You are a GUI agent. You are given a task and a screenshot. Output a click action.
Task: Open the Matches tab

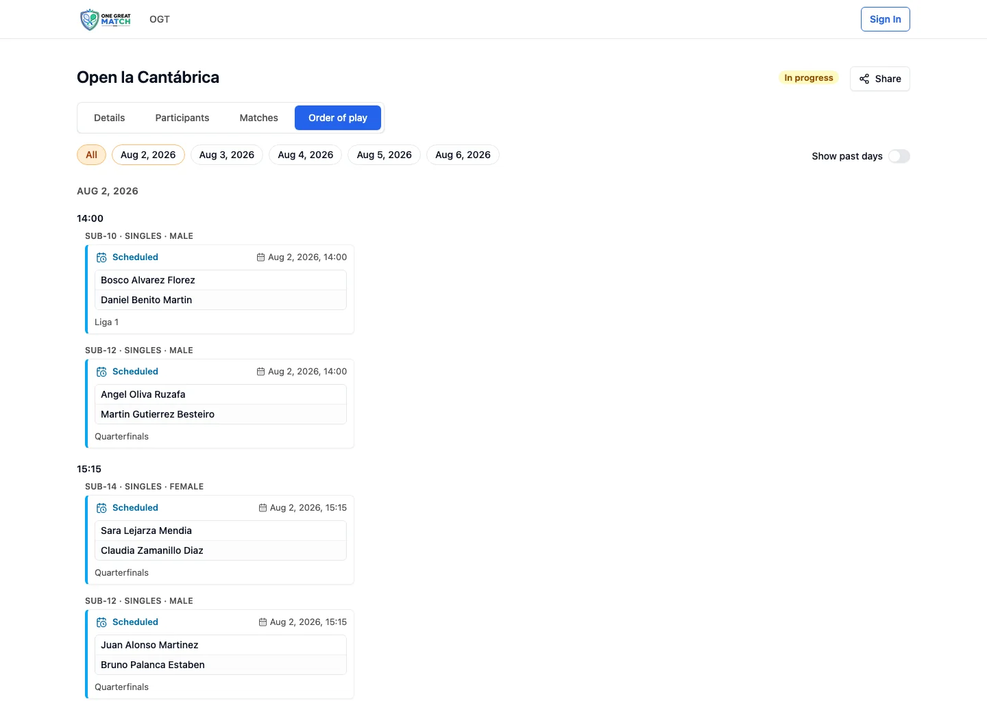point(259,118)
